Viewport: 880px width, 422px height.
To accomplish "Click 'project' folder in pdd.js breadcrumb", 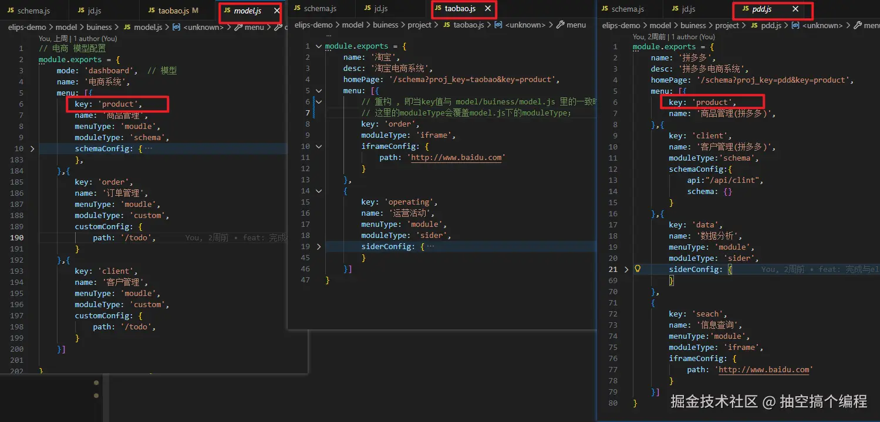I will pos(727,25).
